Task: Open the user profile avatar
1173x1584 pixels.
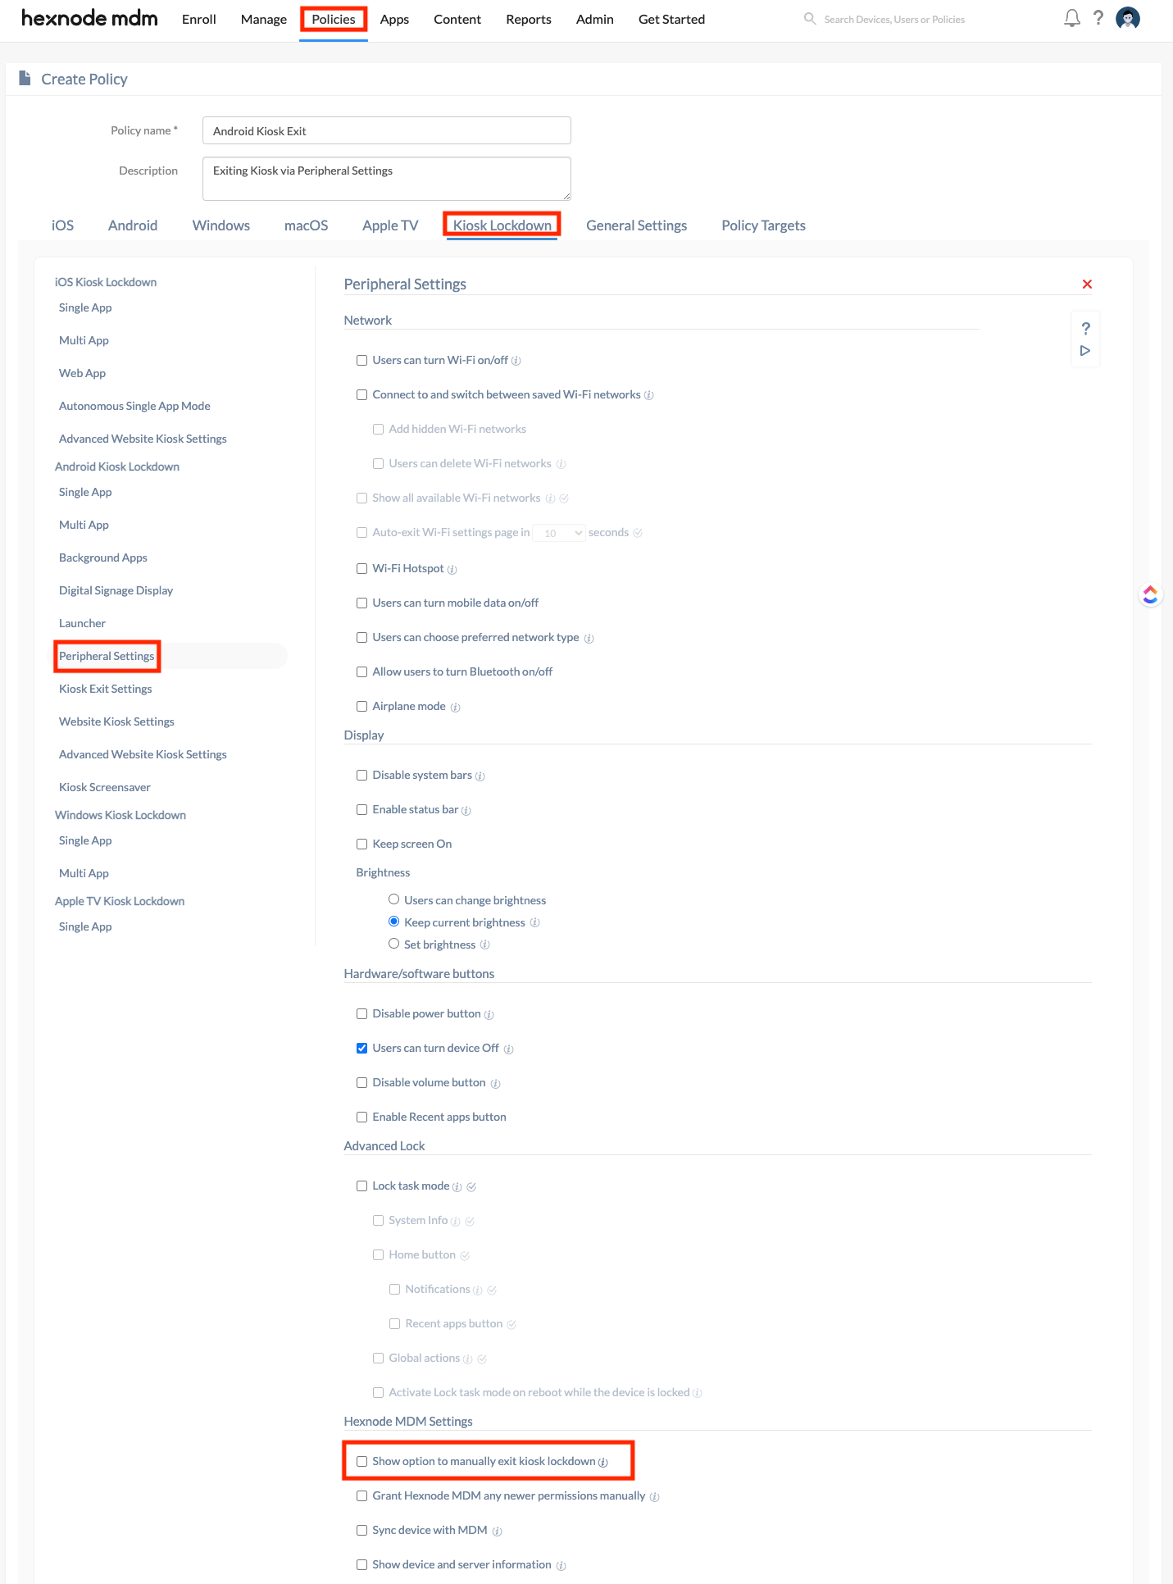Action: [x=1128, y=18]
